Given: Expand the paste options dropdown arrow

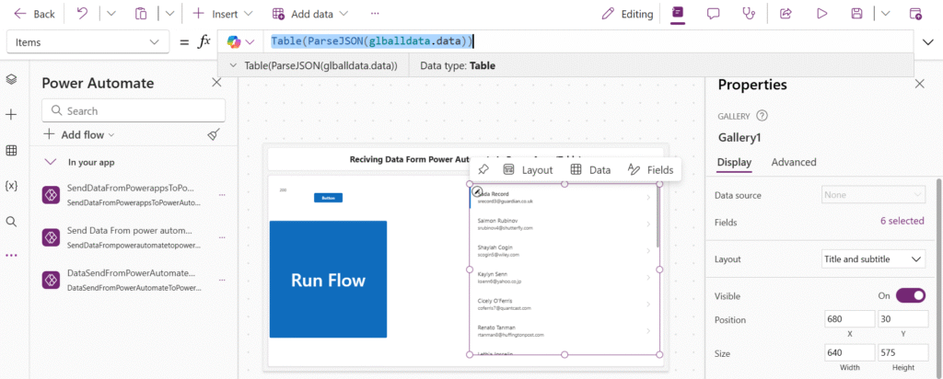Looking at the screenshot, I should pos(169,14).
